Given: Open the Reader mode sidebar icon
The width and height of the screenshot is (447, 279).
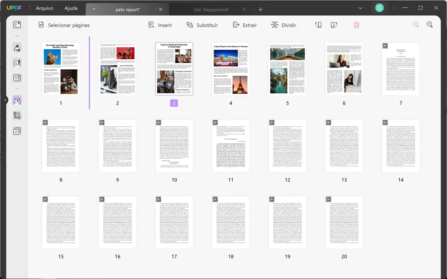Looking at the screenshot, I should 17,25.
